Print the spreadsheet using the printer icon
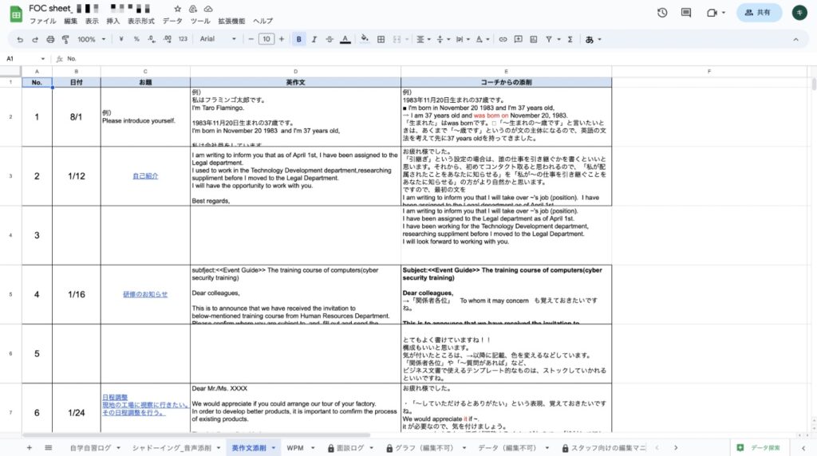 point(50,40)
